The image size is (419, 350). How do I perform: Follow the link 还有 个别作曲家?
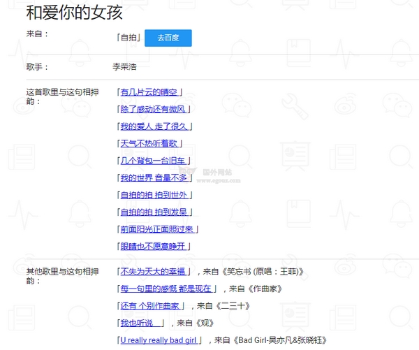point(150,306)
